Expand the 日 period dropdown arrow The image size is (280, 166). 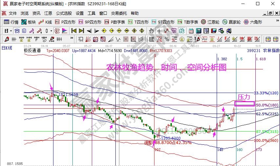pyautogui.click(x=11, y=31)
